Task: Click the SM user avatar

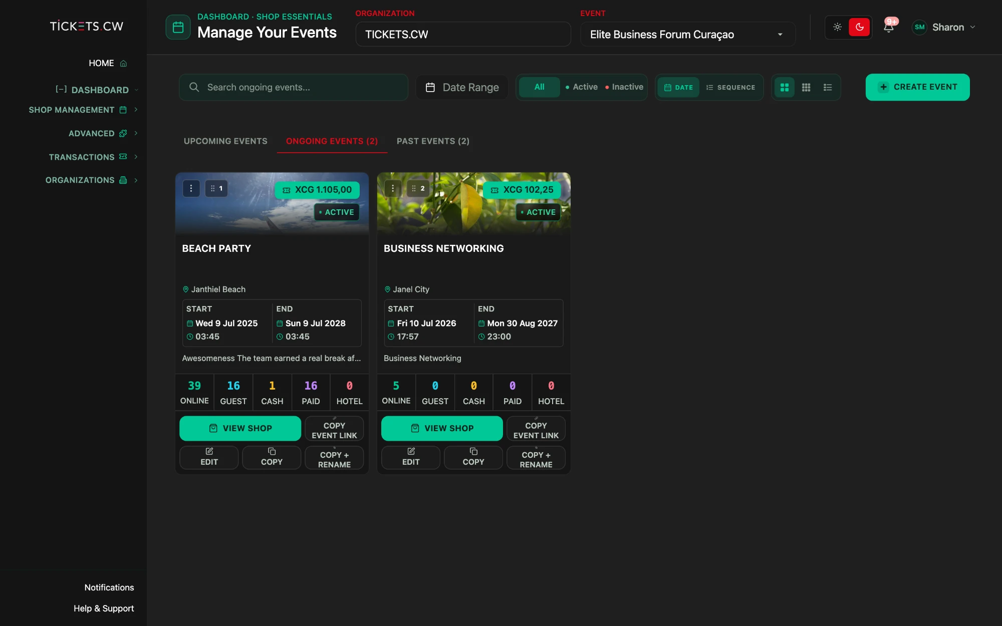Action: pos(919,27)
